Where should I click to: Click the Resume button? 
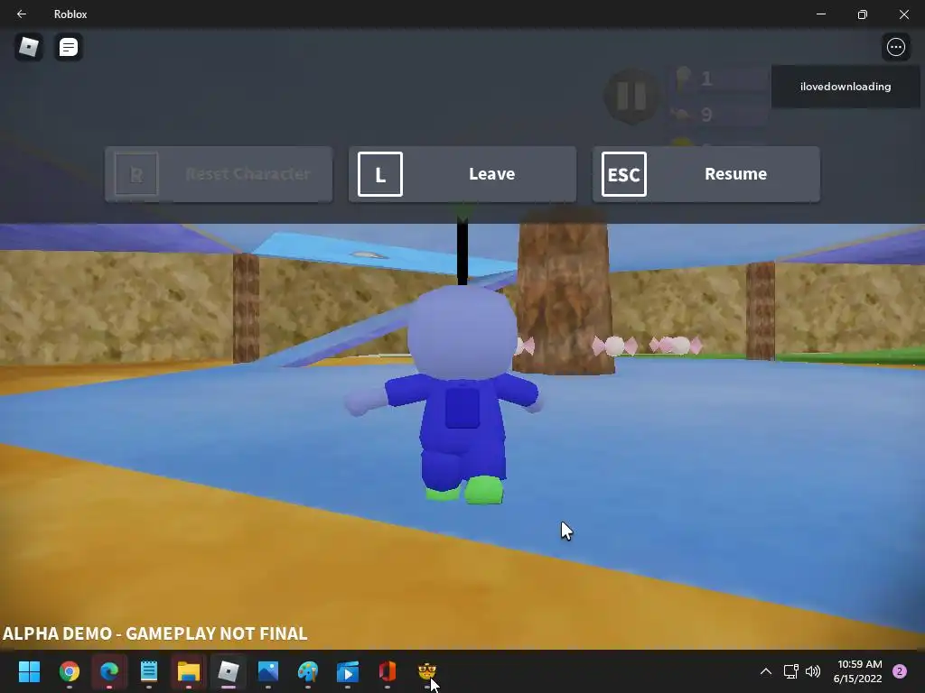coord(706,174)
